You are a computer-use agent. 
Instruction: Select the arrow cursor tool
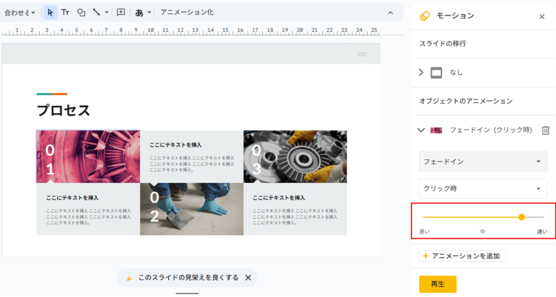click(x=50, y=12)
